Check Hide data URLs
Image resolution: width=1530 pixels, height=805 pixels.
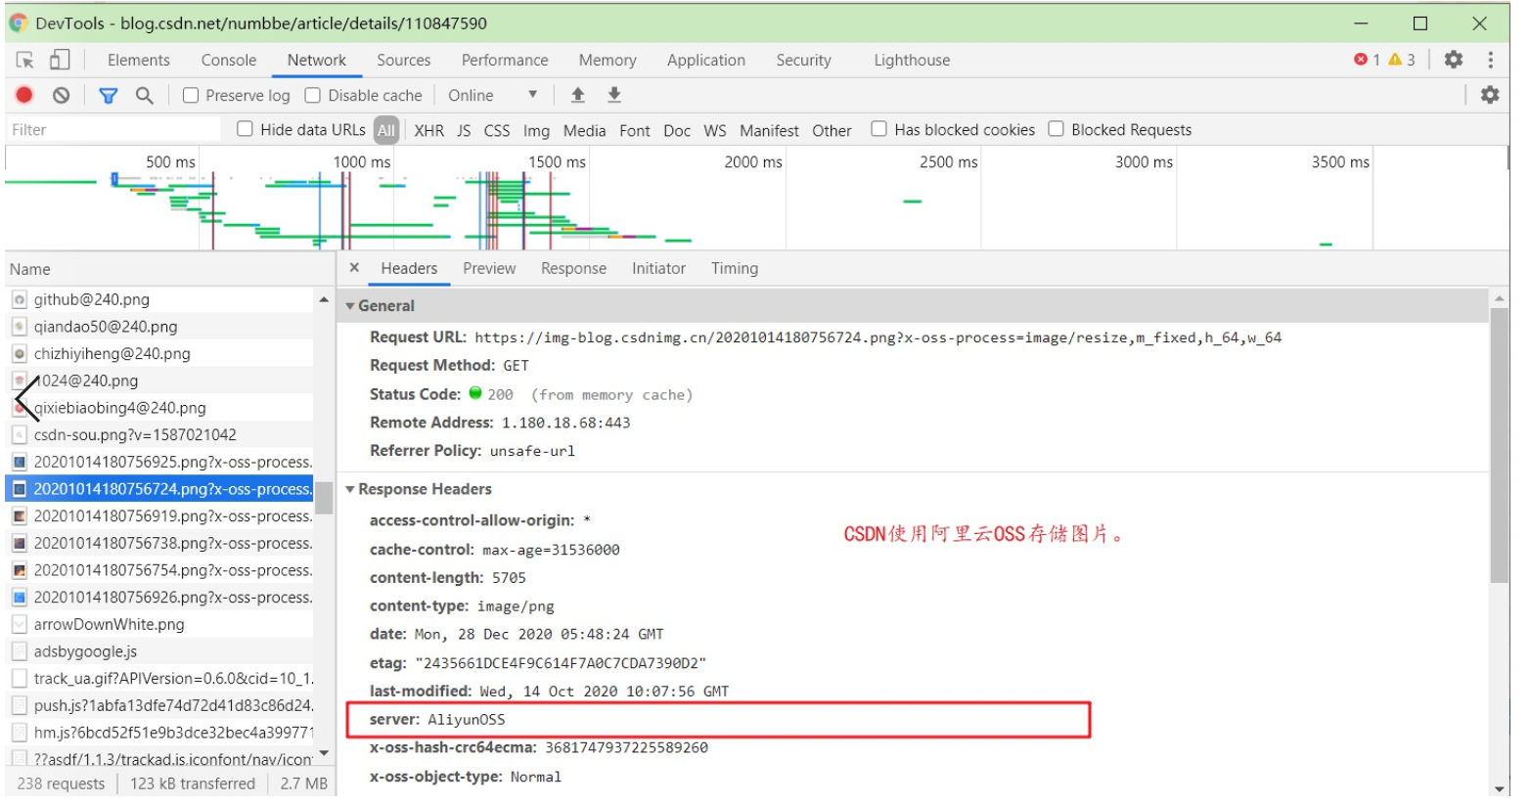(244, 129)
